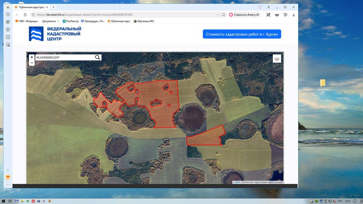The width and height of the screenshot is (363, 204).
Task: Click the smiley icon at sidebar top
Action: (x=8, y=7)
